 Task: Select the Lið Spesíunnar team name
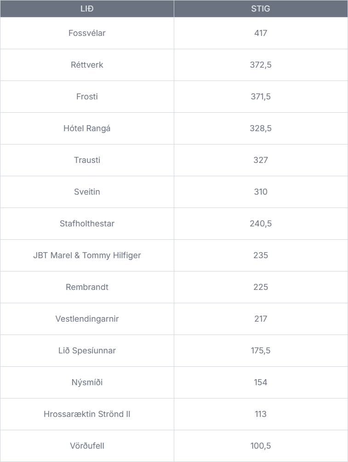pyautogui.click(x=87, y=351)
